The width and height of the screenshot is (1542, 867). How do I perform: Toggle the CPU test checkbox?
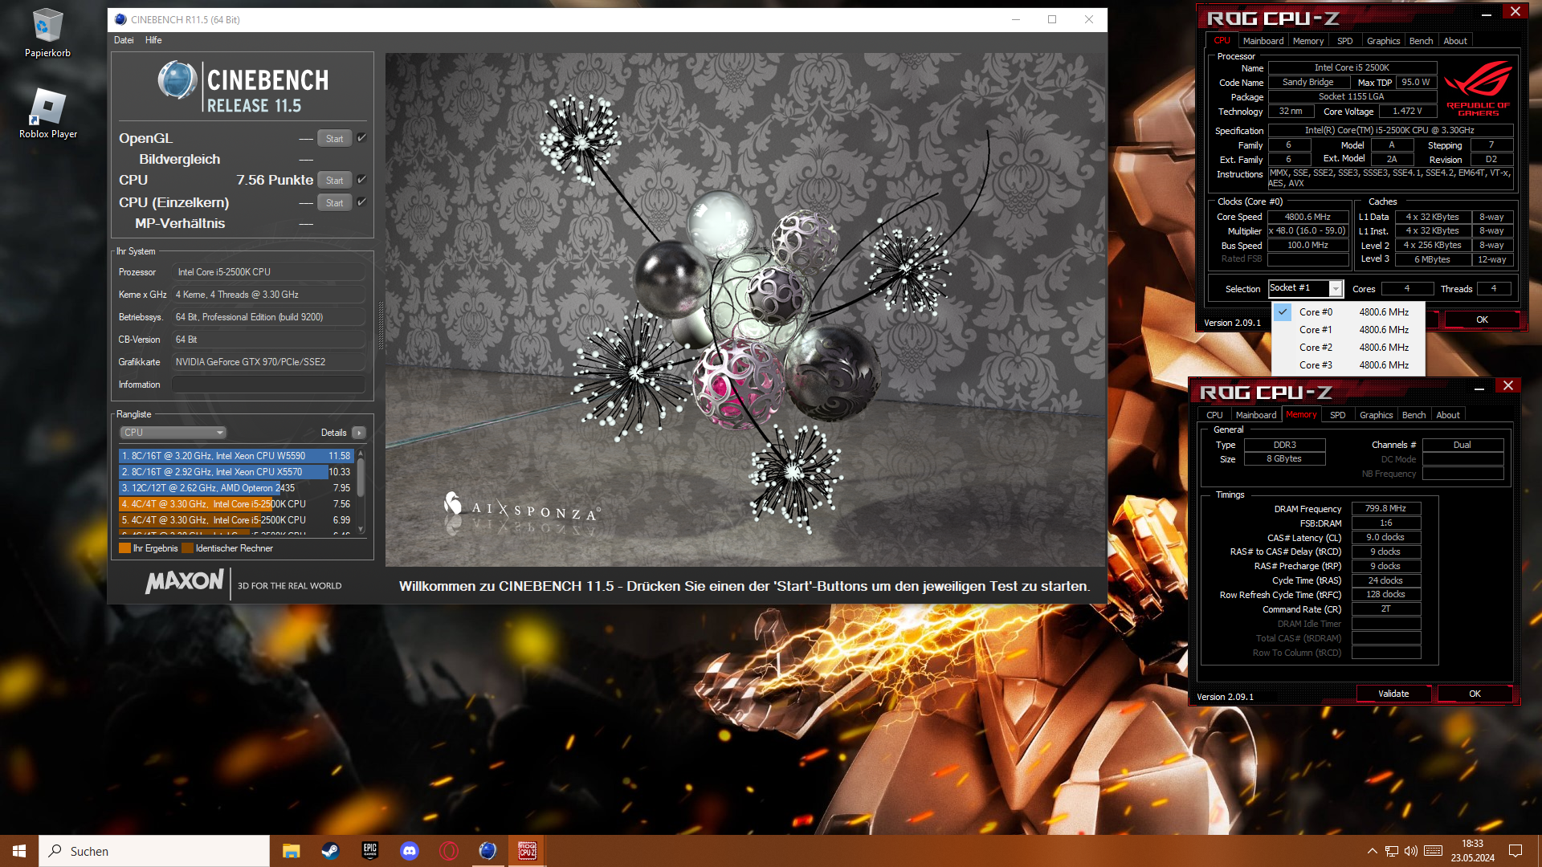[x=361, y=180]
